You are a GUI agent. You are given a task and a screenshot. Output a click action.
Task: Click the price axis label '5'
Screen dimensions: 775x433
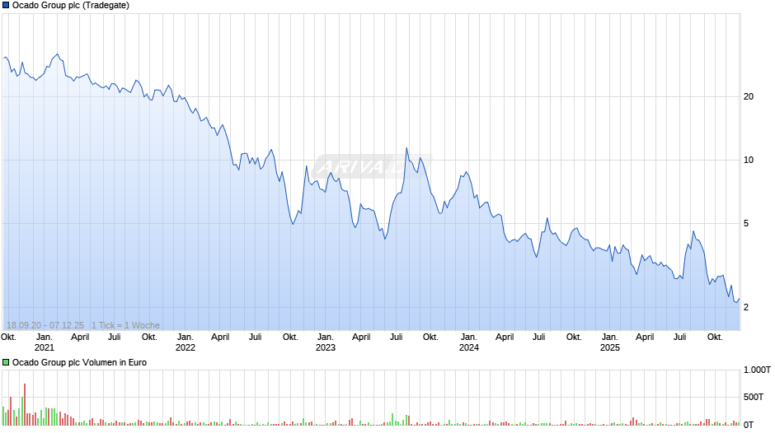point(746,224)
